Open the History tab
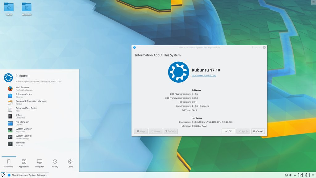316x178 pixels. [x=55, y=163]
